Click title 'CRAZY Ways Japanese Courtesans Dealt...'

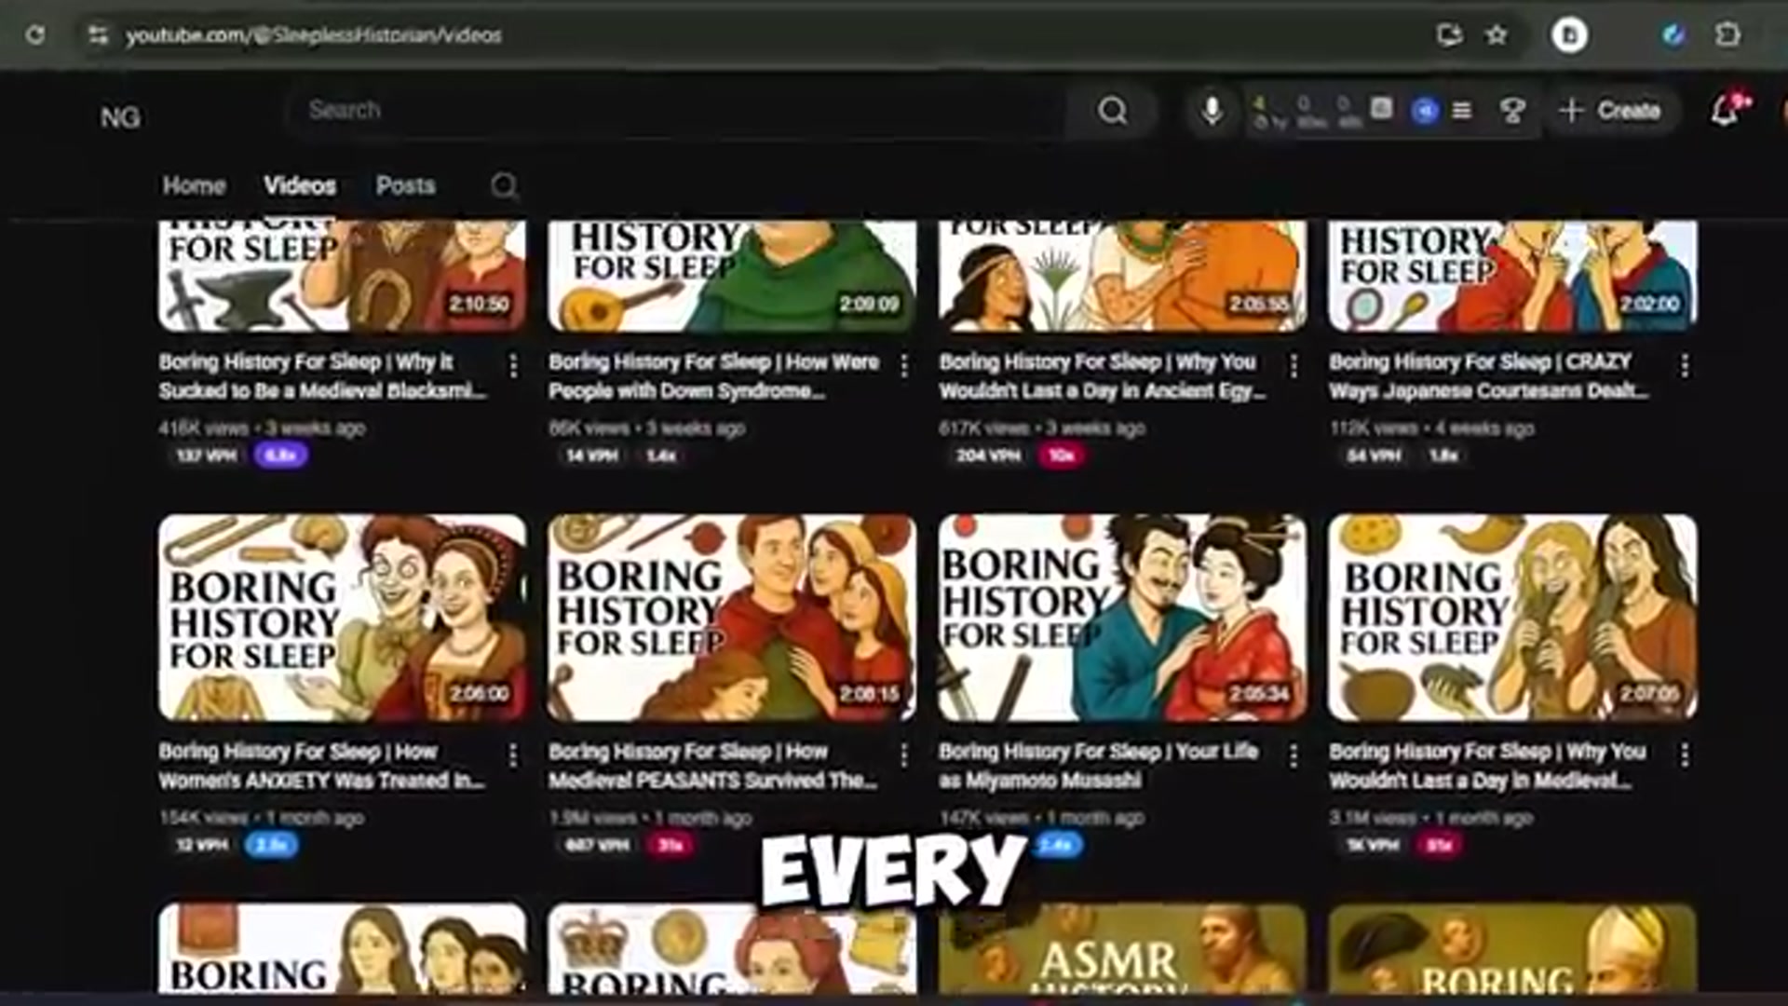click(x=1488, y=375)
